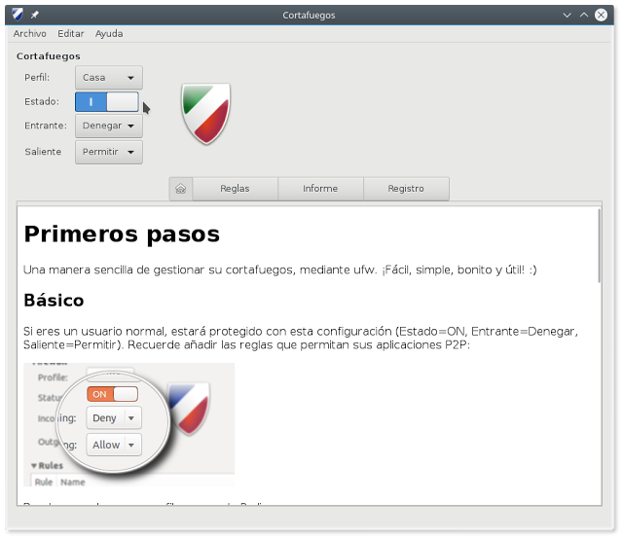Click the Cortafuegos shield icon in the title bar
This screenshot has height=539, width=623.
pyautogui.click(x=18, y=16)
